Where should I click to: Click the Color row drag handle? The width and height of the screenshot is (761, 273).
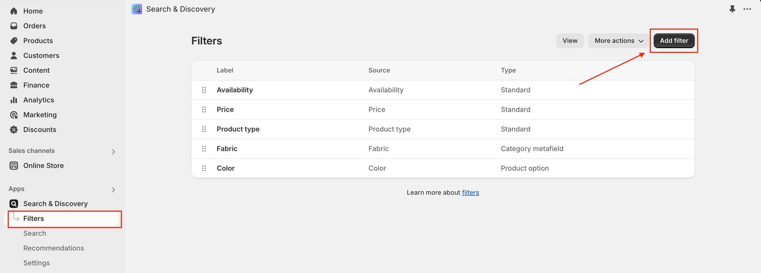(x=204, y=168)
